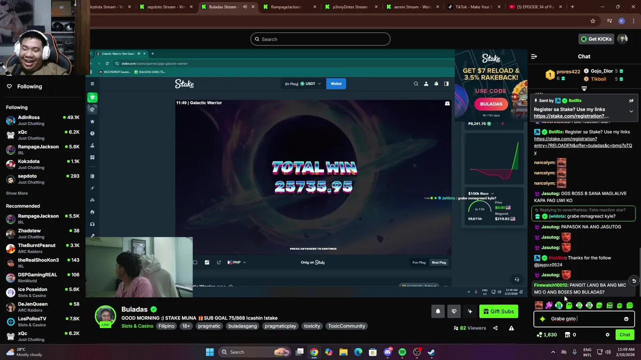The height and width of the screenshot is (360, 641).
Task: Click the notification bell under the stream
Action: pyautogui.click(x=438, y=311)
